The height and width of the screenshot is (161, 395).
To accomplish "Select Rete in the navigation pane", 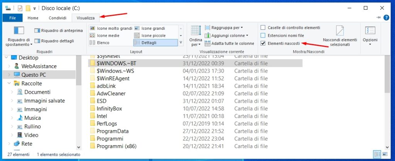I will click(27, 144).
